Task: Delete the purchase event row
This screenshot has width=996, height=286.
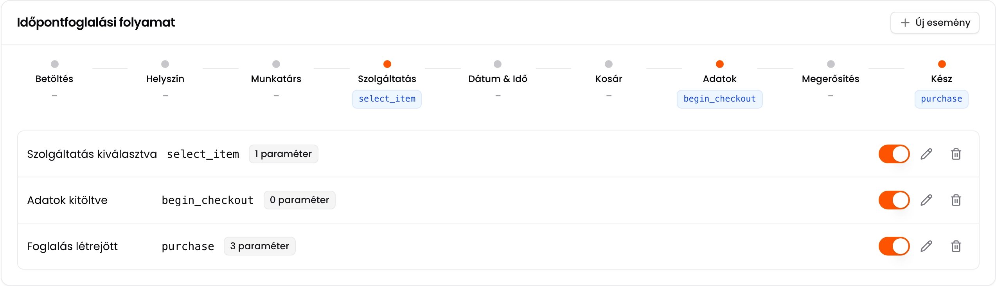Action: [956, 246]
